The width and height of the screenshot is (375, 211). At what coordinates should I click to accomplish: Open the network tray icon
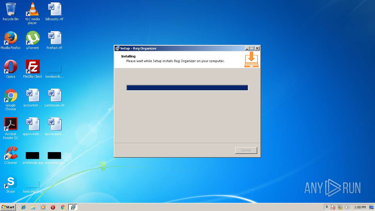[340, 207]
